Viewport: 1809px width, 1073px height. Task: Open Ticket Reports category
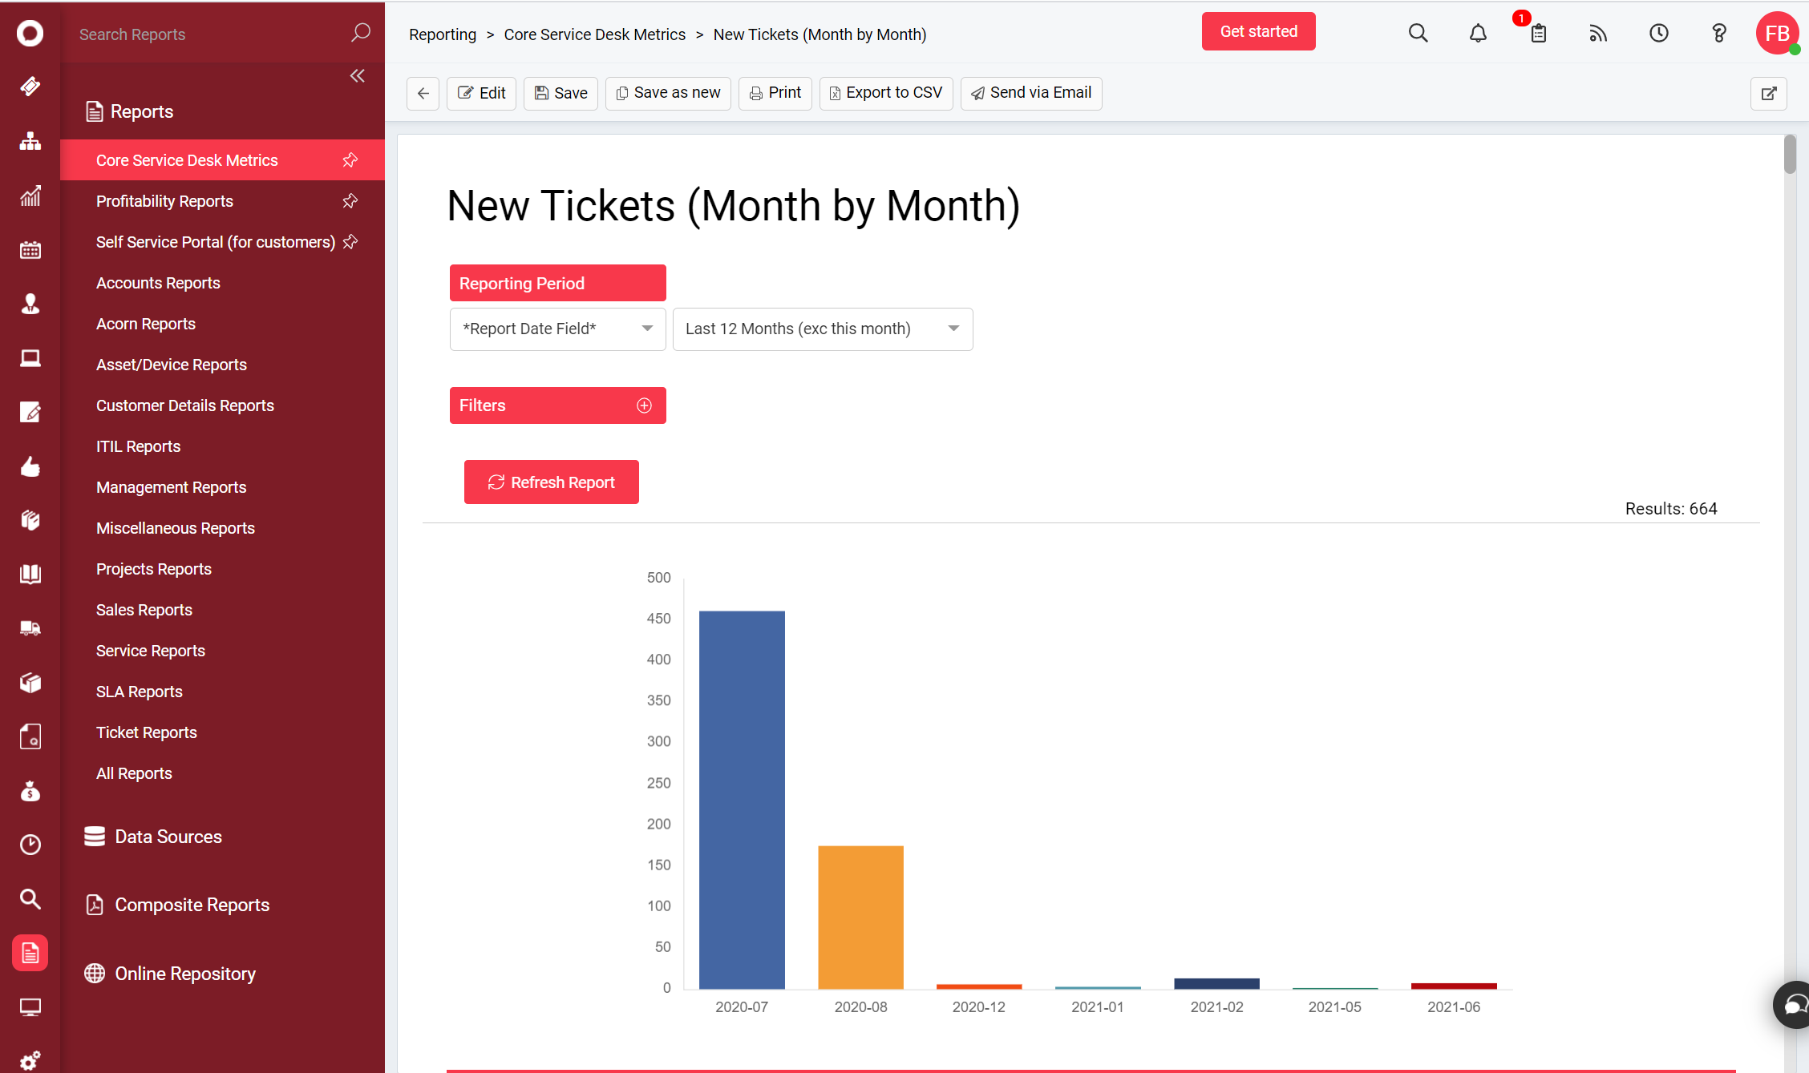[146, 732]
